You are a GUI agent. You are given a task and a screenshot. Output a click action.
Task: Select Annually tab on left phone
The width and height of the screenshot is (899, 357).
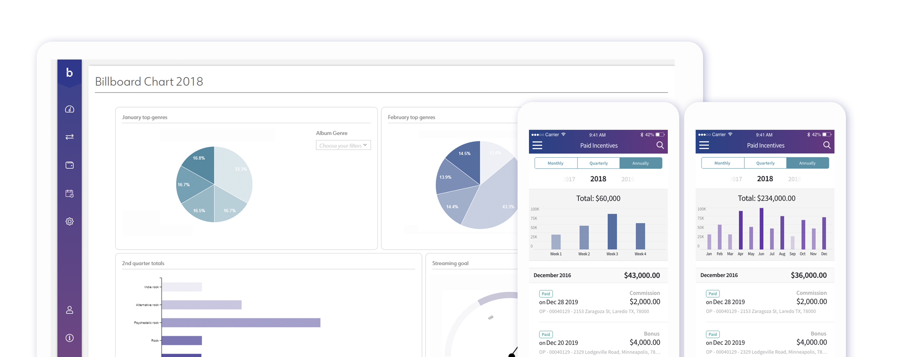coord(641,163)
